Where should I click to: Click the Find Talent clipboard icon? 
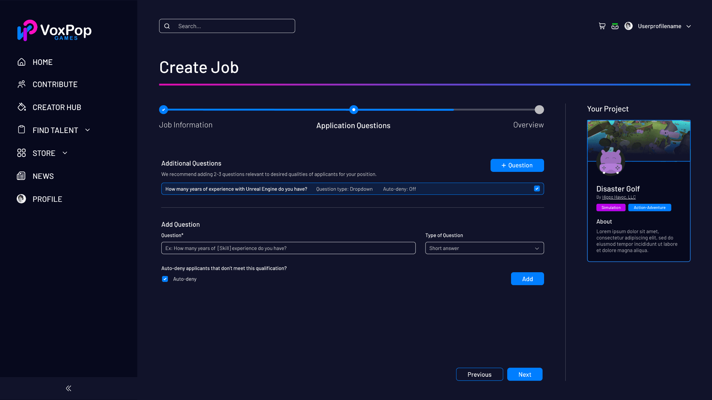click(x=22, y=130)
